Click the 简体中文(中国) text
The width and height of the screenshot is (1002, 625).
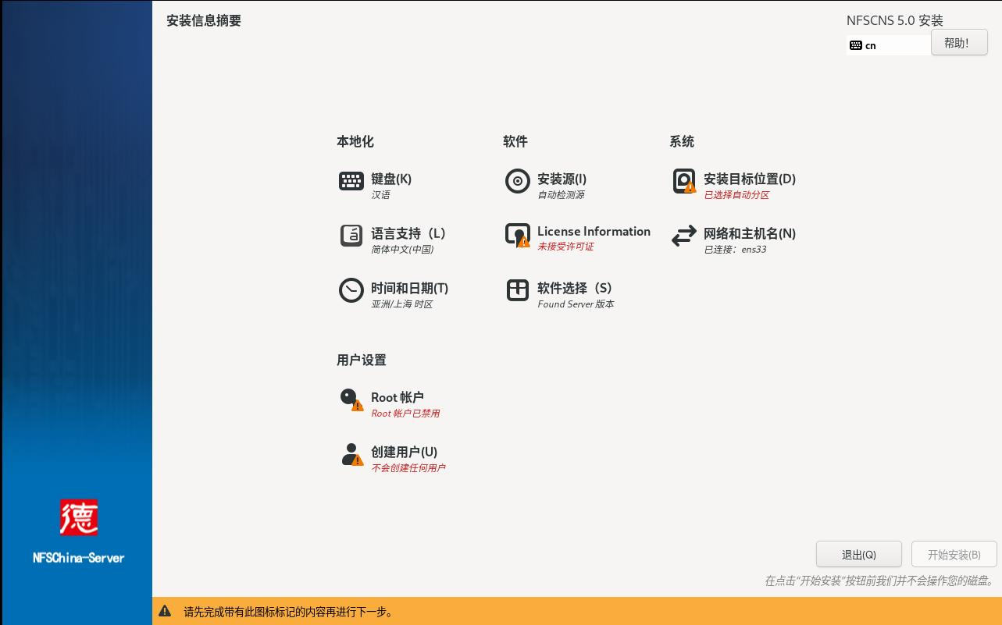pos(402,250)
